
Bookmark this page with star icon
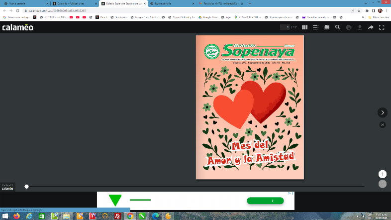(x=359, y=10)
